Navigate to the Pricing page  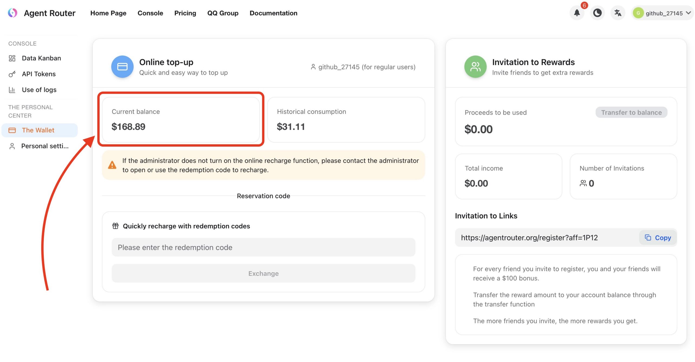point(185,13)
